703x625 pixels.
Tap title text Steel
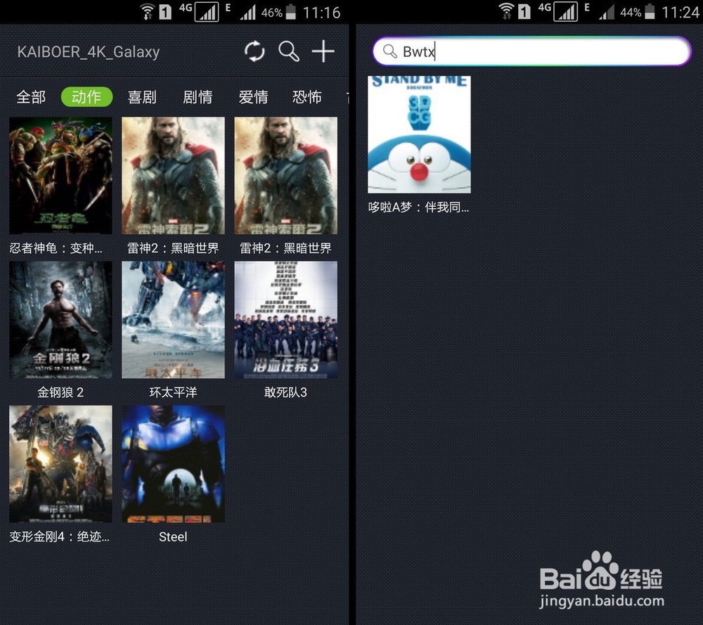coord(173,536)
